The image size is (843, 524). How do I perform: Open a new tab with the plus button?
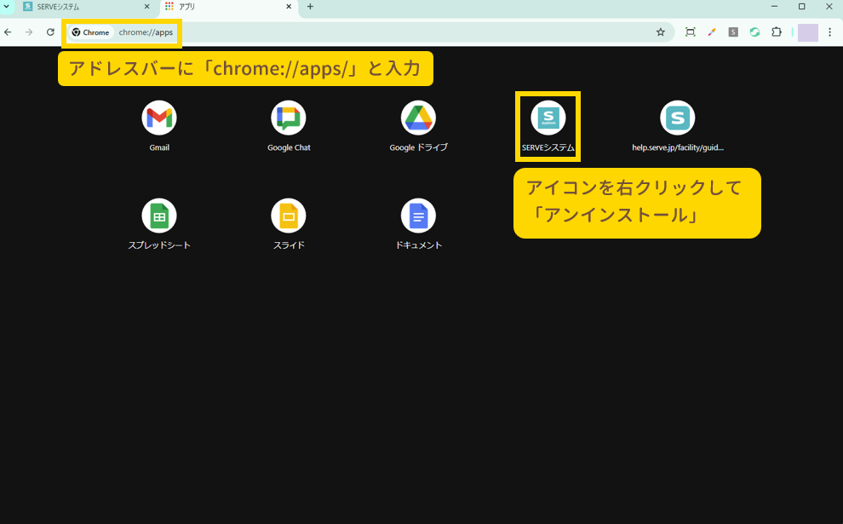point(310,7)
